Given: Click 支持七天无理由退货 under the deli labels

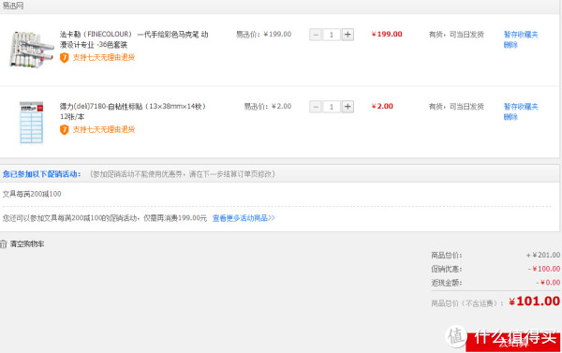Looking at the screenshot, I should [x=104, y=129].
